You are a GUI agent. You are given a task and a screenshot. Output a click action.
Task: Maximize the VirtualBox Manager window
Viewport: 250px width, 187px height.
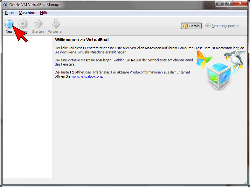click(228, 3)
